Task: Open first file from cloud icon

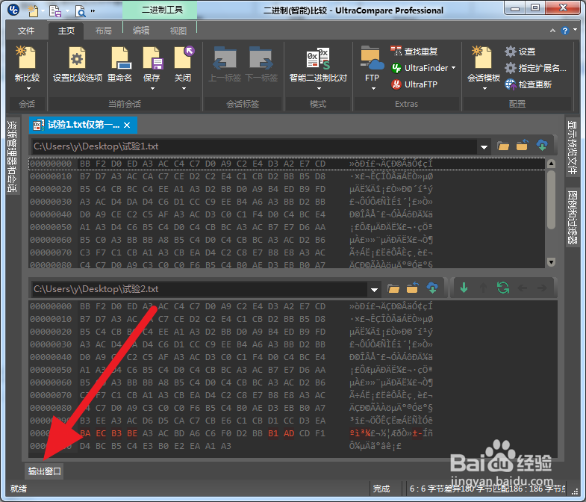Action: (541, 146)
